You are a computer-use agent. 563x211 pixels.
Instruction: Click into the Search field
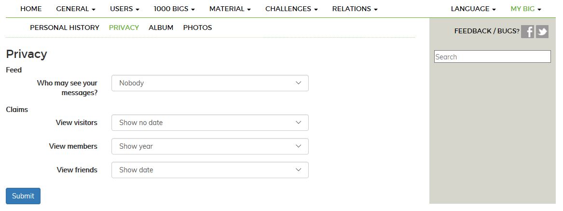(492, 57)
